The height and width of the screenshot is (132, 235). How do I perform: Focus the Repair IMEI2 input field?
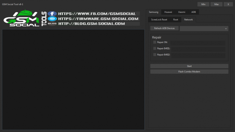click(x=198, y=55)
